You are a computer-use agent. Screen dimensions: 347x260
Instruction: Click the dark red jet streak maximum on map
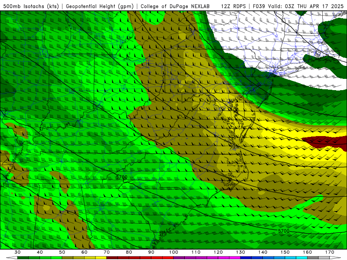pos(325,142)
